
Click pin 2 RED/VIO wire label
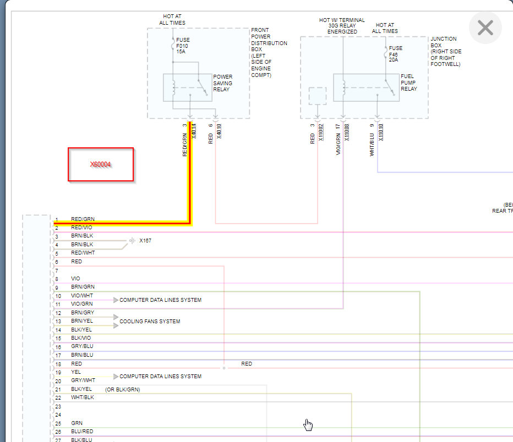pyautogui.click(x=81, y=228)
